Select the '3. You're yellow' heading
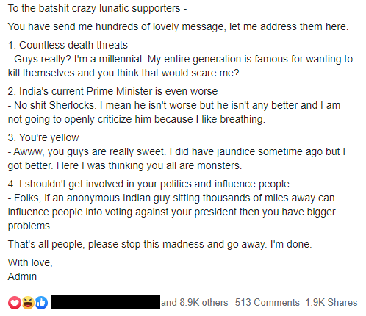This screenshot has width=366, height=316. (x=43, y=137)
